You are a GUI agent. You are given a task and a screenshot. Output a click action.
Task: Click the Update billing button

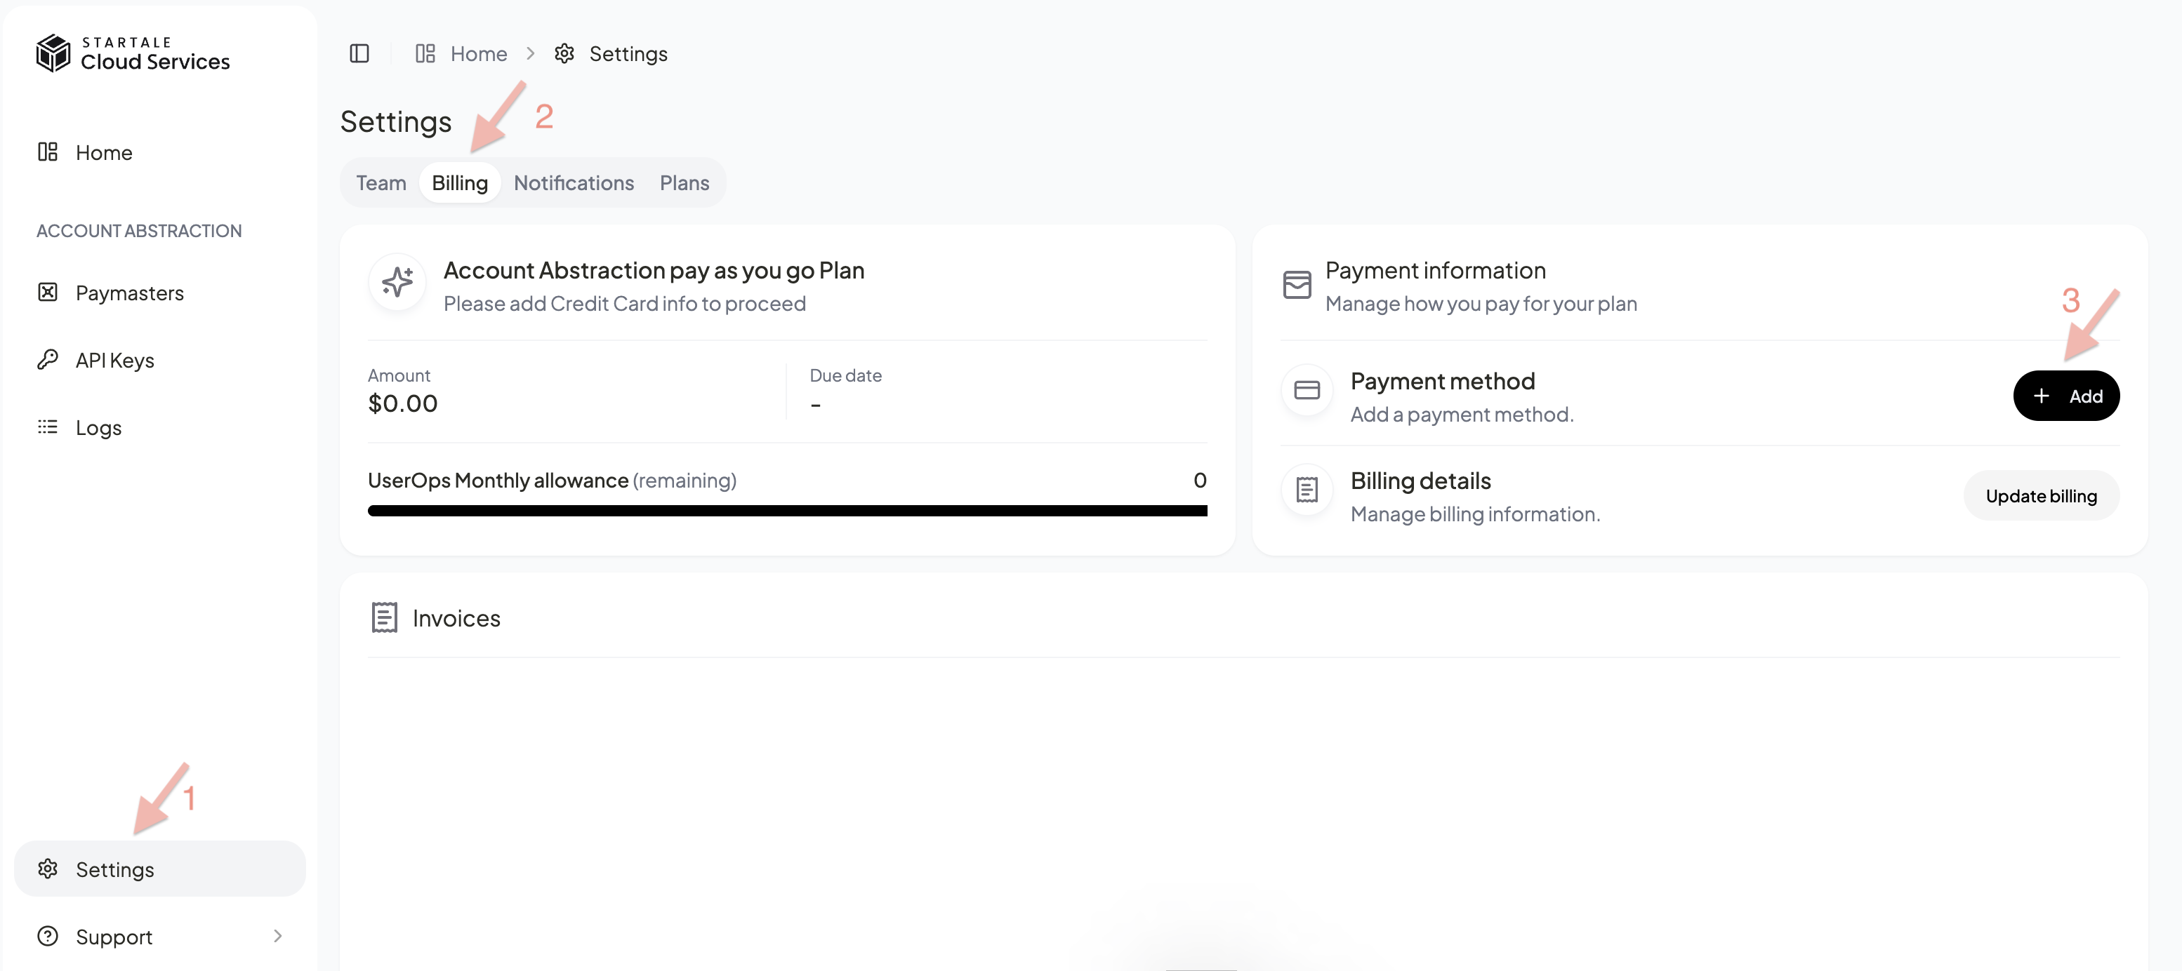point(2042,495)
